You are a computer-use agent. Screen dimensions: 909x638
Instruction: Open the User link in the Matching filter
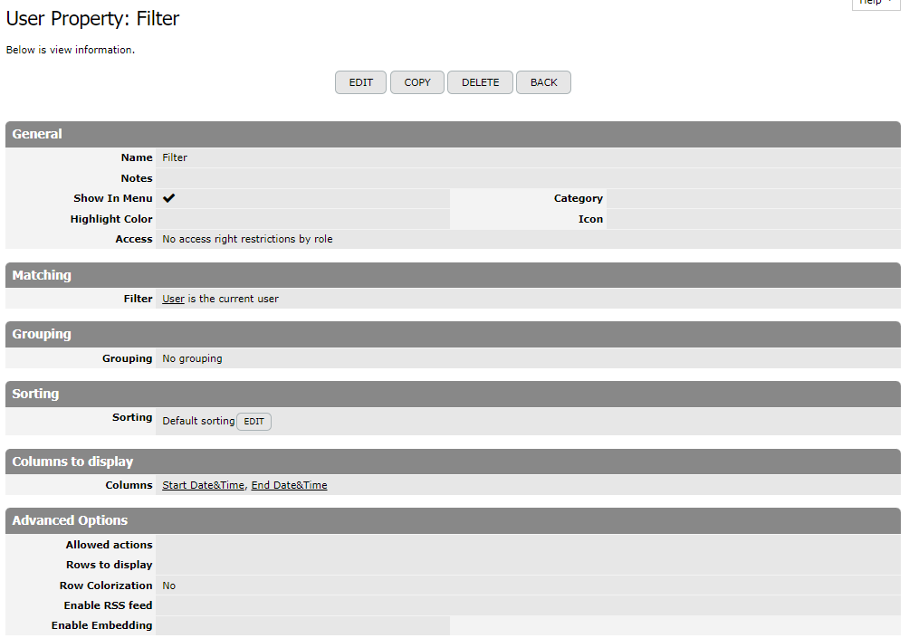pyautogui.click(x=173, y=299)
